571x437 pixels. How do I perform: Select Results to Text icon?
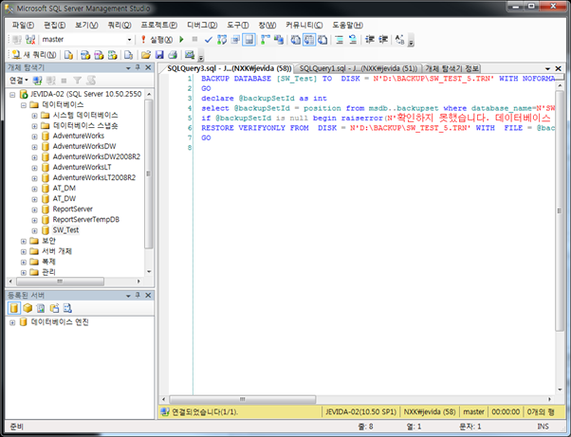[295, 39]
